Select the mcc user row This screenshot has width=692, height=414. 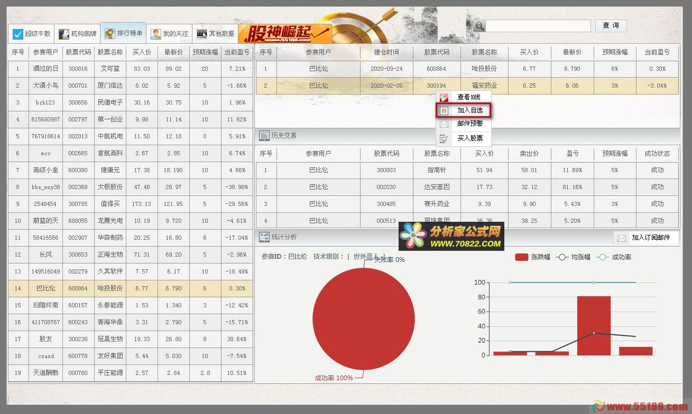tap(130, 153)
